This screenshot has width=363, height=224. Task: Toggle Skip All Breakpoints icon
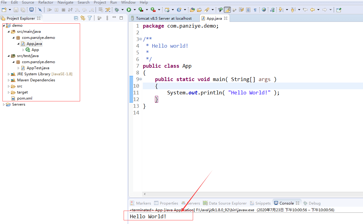pos(40,10)
